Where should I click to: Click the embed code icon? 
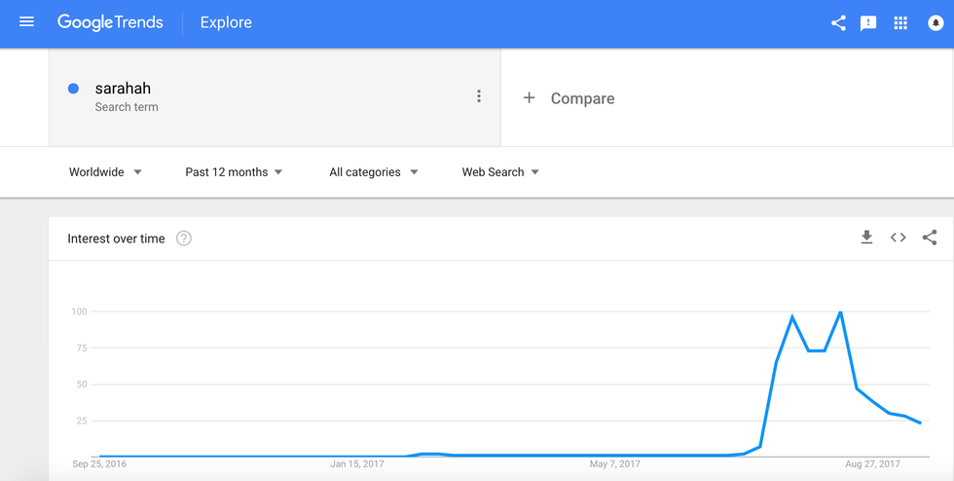coord(898,238)
